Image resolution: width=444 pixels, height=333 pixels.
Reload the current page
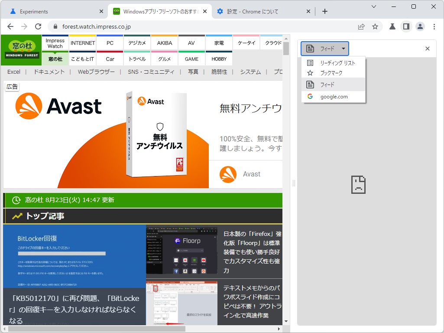pos(38,26)
